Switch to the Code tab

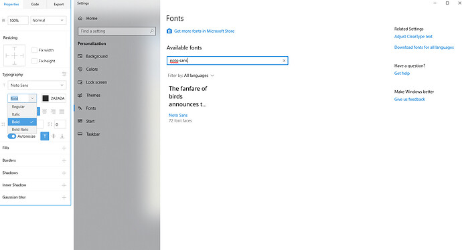point(35,4)
